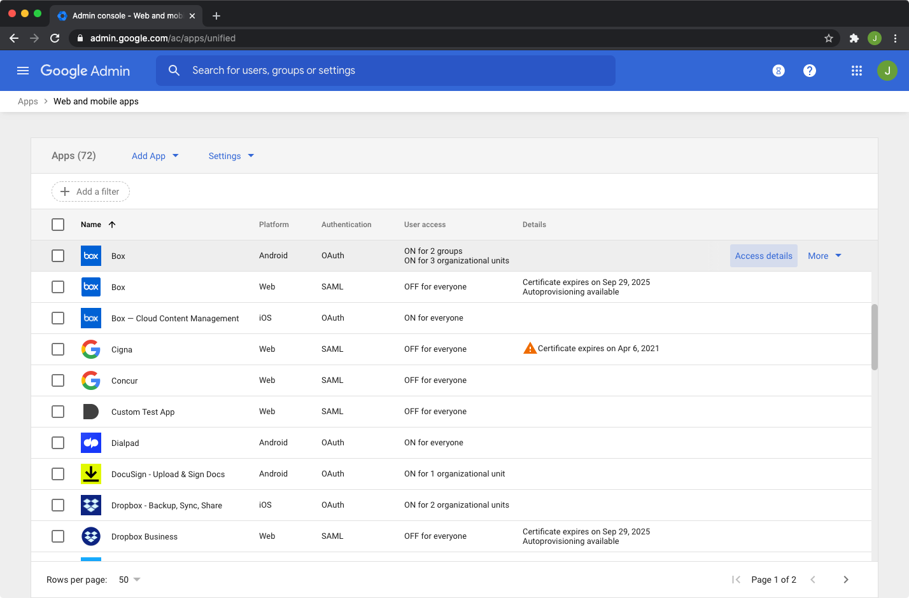This screenshot has height=598, width=909.
Task: Open the Google apps grid launcher
Action: [x=857, y=71]
